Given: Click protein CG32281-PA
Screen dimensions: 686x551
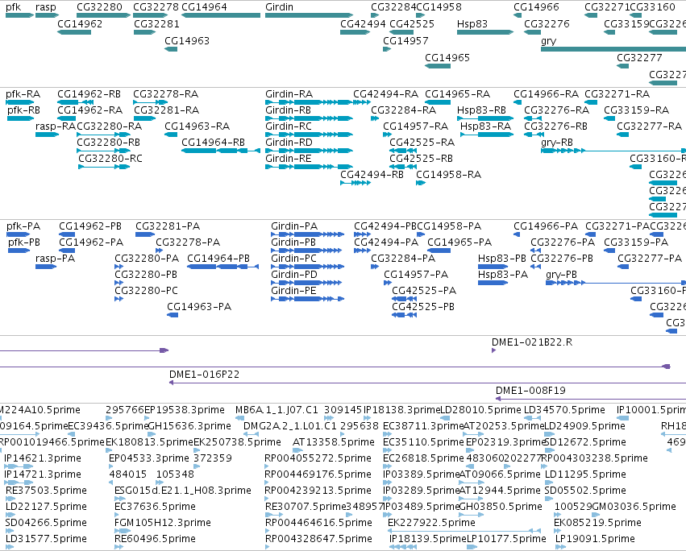Looking at the screenshot, I should (168, 226).
